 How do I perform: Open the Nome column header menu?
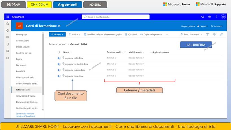point(67,52)
